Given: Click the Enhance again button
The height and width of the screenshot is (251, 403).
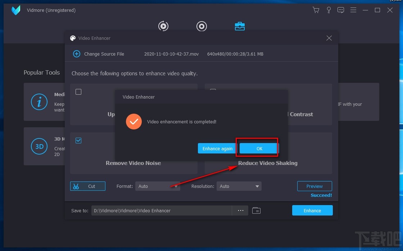Looking at the screenshot, I should click(x=217, y=148).
